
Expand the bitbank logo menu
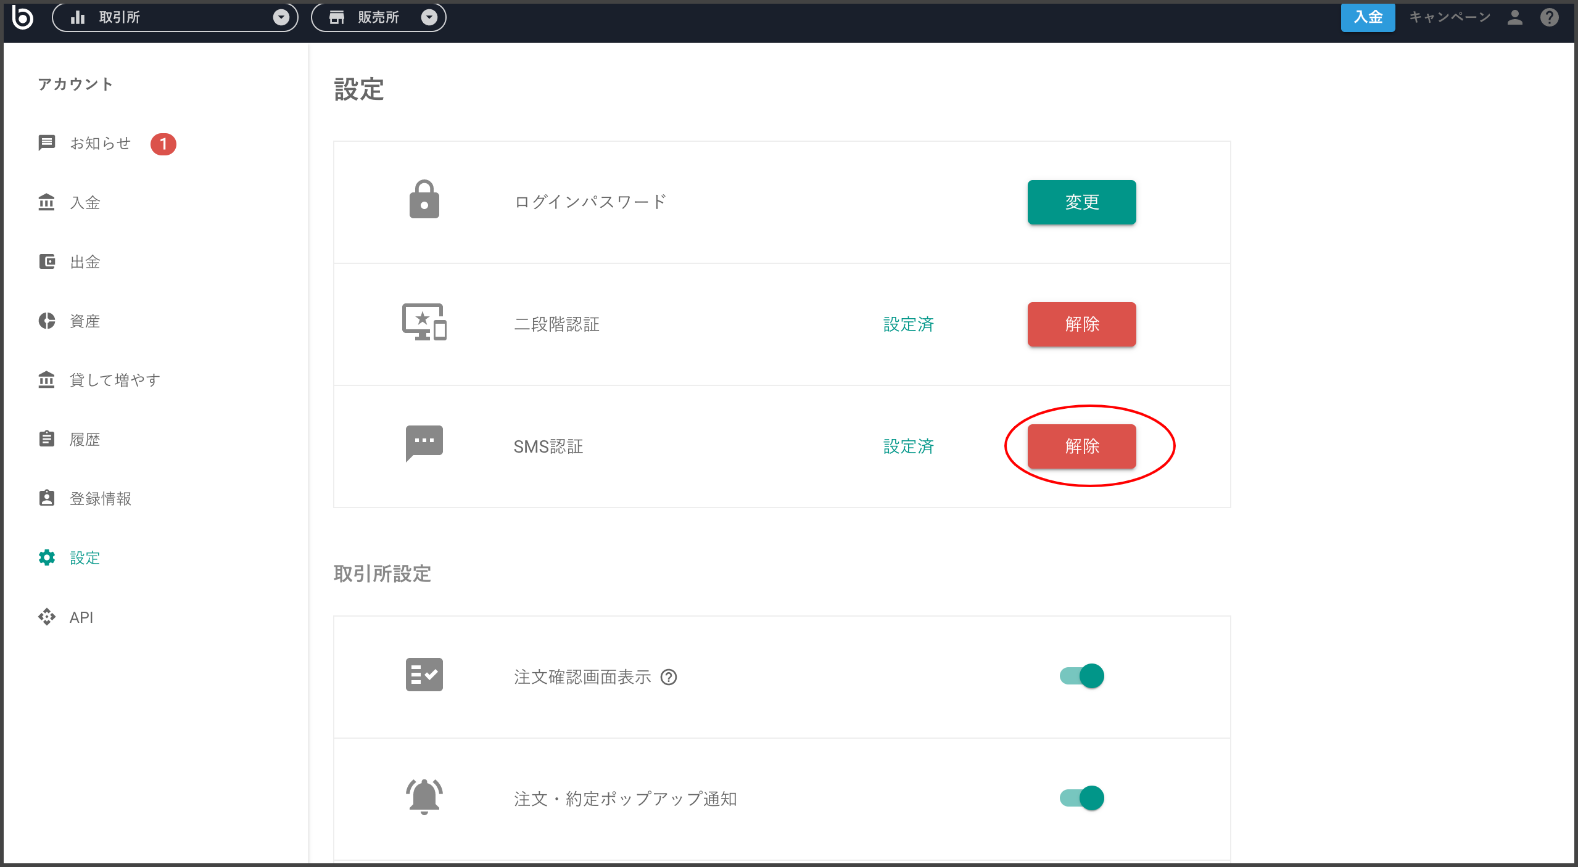coord(22,17)
